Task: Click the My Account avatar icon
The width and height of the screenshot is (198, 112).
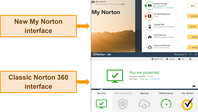Action: pyautogui.click(x=93, y=2)
